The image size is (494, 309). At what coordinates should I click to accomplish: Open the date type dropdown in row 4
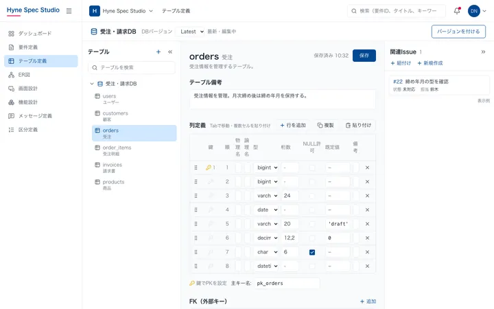click(266, 210)
